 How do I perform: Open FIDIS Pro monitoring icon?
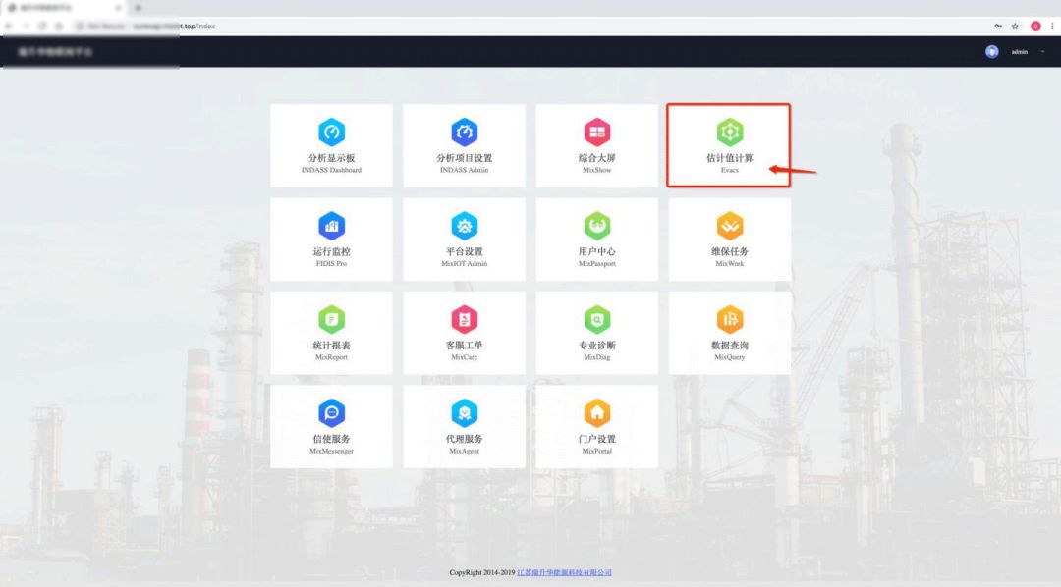tap(331, 226)
